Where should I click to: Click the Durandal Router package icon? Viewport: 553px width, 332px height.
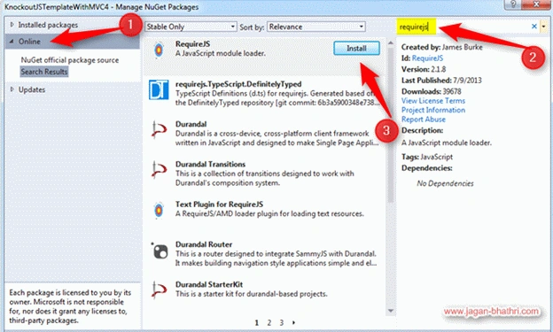coord(160,251)
